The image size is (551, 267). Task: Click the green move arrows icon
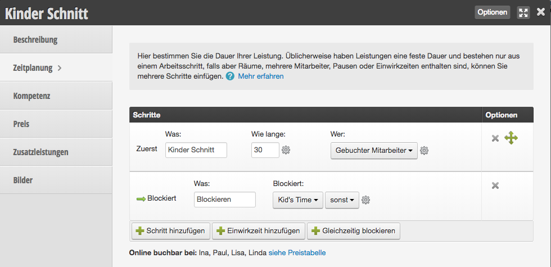[x=511, y=138]
